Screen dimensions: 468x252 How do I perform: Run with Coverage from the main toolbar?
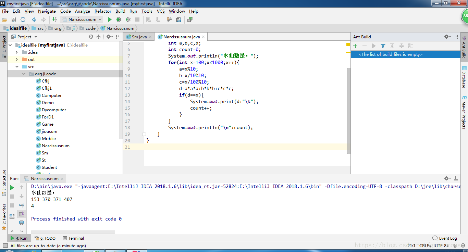click(x=128, y=20)
